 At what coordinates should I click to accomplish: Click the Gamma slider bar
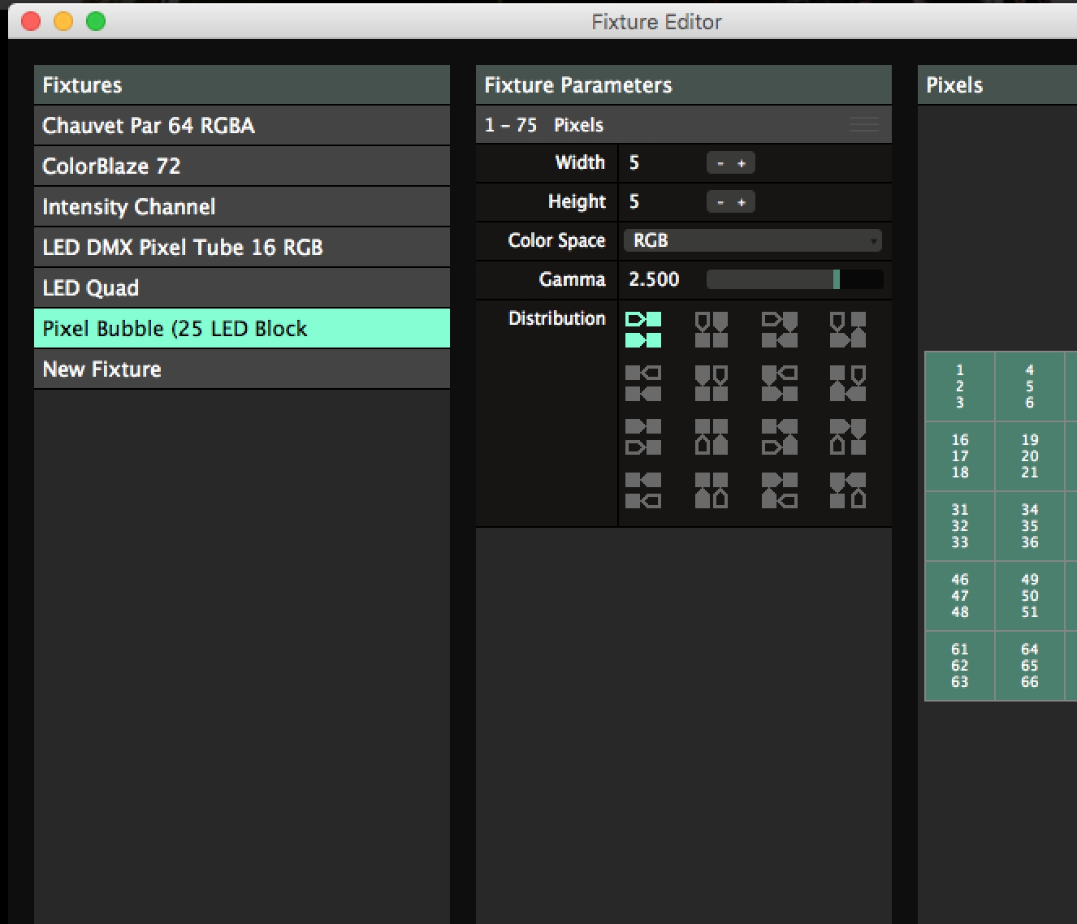[x=794, y=279]
